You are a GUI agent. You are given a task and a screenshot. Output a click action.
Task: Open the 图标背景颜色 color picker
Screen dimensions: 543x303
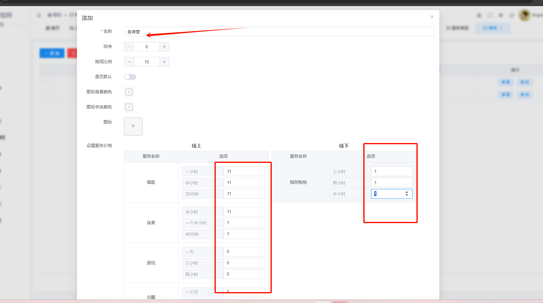point(129,92)
